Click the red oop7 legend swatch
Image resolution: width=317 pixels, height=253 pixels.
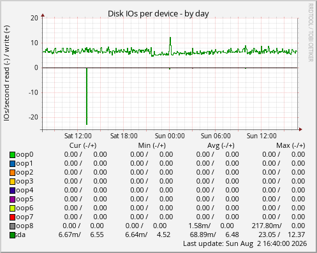(x=12, y=217)
